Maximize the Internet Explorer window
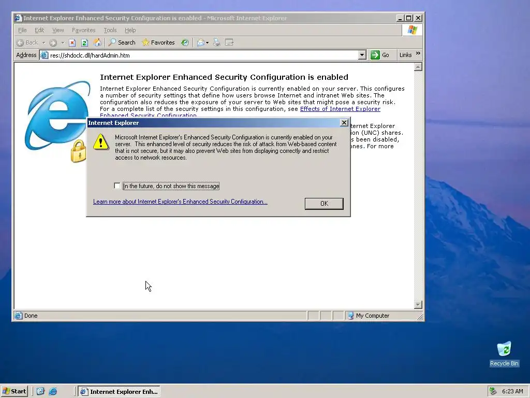 point(409,18)
